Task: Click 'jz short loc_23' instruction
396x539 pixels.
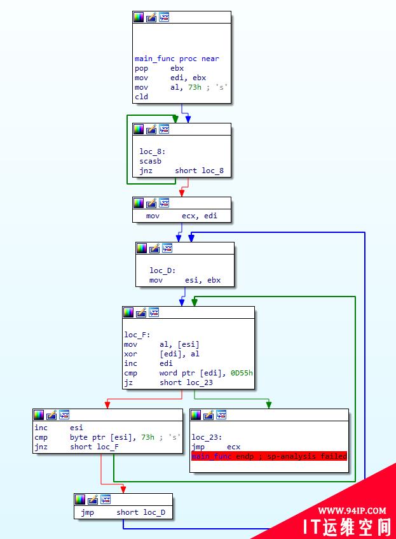Action: coord(168,382)
